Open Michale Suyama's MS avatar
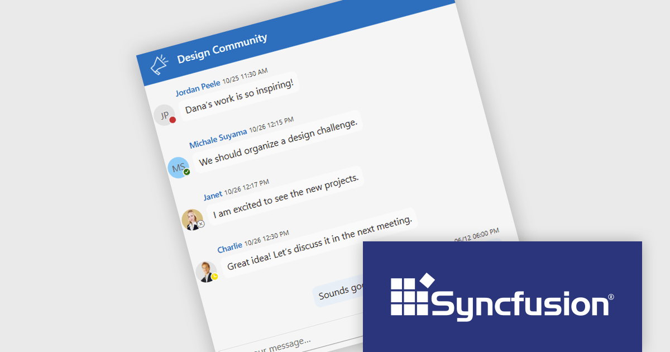 [179, 167]
